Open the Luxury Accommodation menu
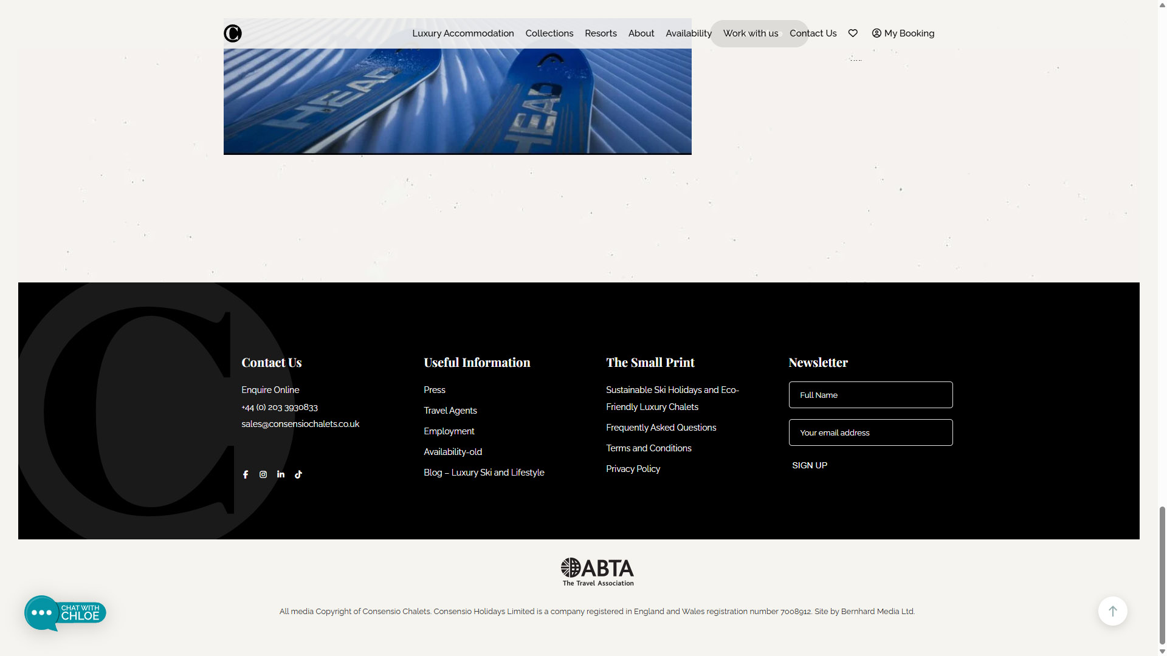 [463, 33]
